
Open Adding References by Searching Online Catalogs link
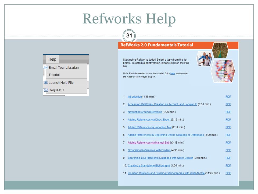tap(166, 135)
